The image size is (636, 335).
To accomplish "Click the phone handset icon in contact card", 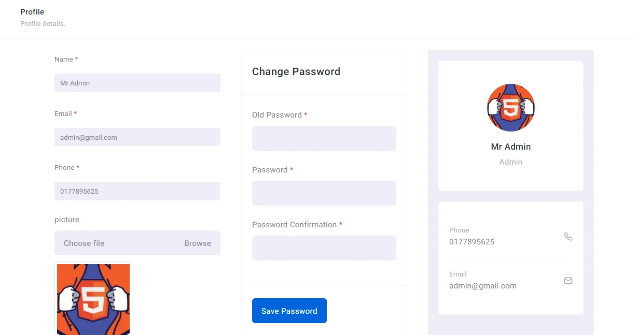I will [x=568, y=237].
